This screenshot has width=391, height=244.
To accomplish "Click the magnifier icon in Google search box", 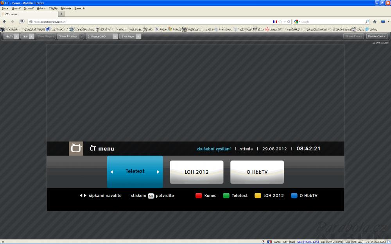I will 367,21.
